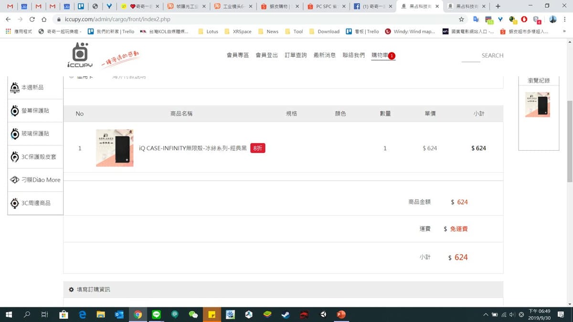Open Steam from taskbar

[286, 314]
